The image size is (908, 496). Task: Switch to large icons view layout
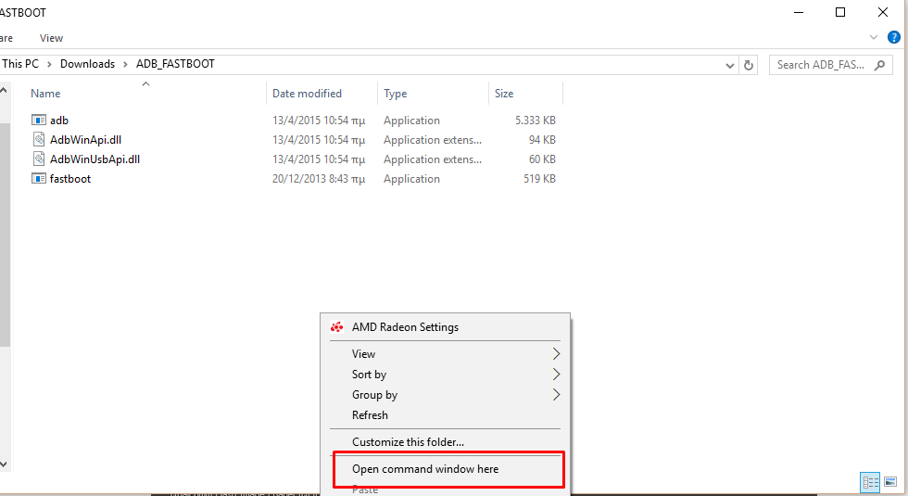[890, 482]
